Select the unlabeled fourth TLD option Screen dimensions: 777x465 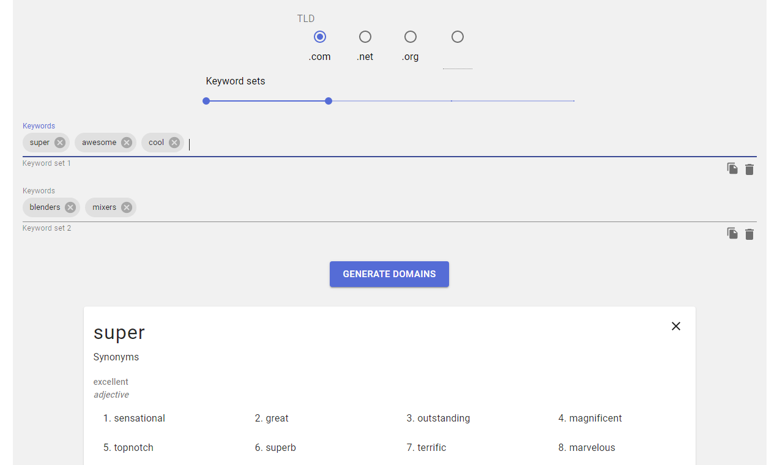pyautogui.click(x=458, y=37)
